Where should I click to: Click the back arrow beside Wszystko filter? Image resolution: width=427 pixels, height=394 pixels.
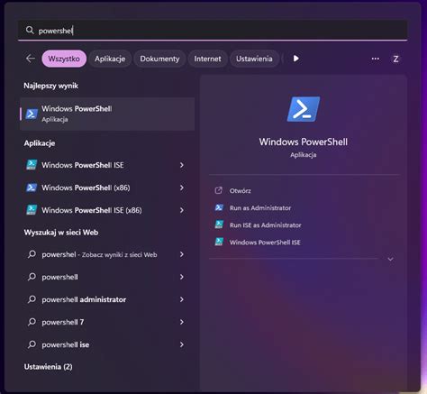tap(31, 59)
